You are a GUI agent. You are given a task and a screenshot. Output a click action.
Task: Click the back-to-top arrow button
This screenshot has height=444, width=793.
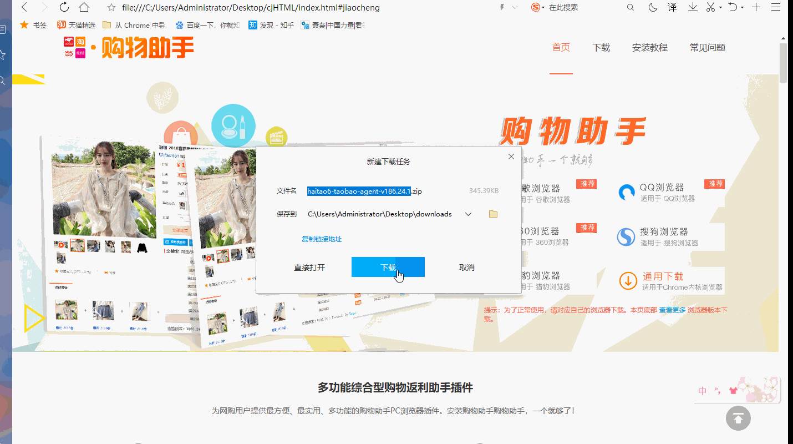pyautogui.click(x=738, y=418)
